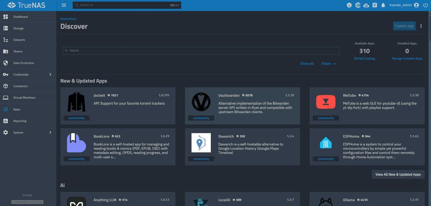431x206 pixels.
Task: Click the truenas_admin username text
Action: pyautogui.click(x=400, y=5)
